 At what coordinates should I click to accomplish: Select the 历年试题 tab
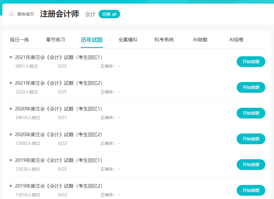[92, 39]
